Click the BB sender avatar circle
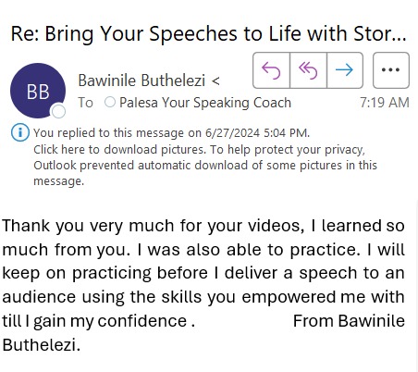Viewport: 418px width, 372px height. pyautogui.click(x=38, y=91)
